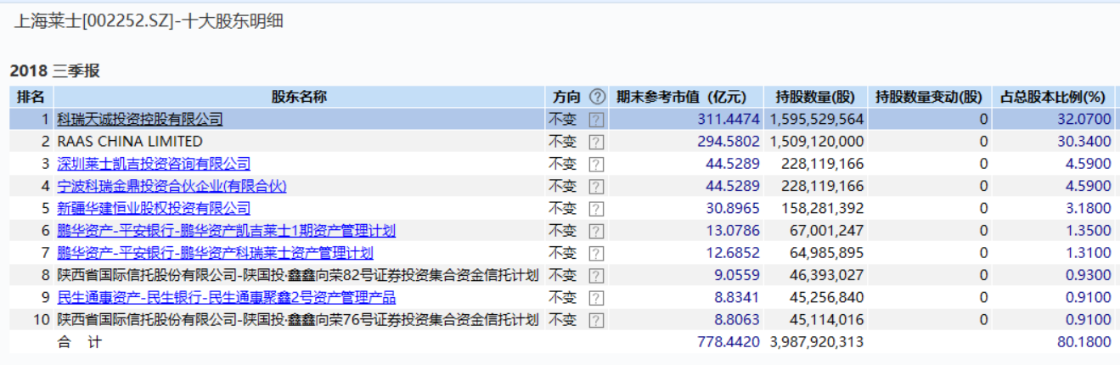Viewport: 1120px width, 365px height.
Task: Click the question mark icon in 鑫鑫向荣76号 row
Action: [x=597, y=320]
